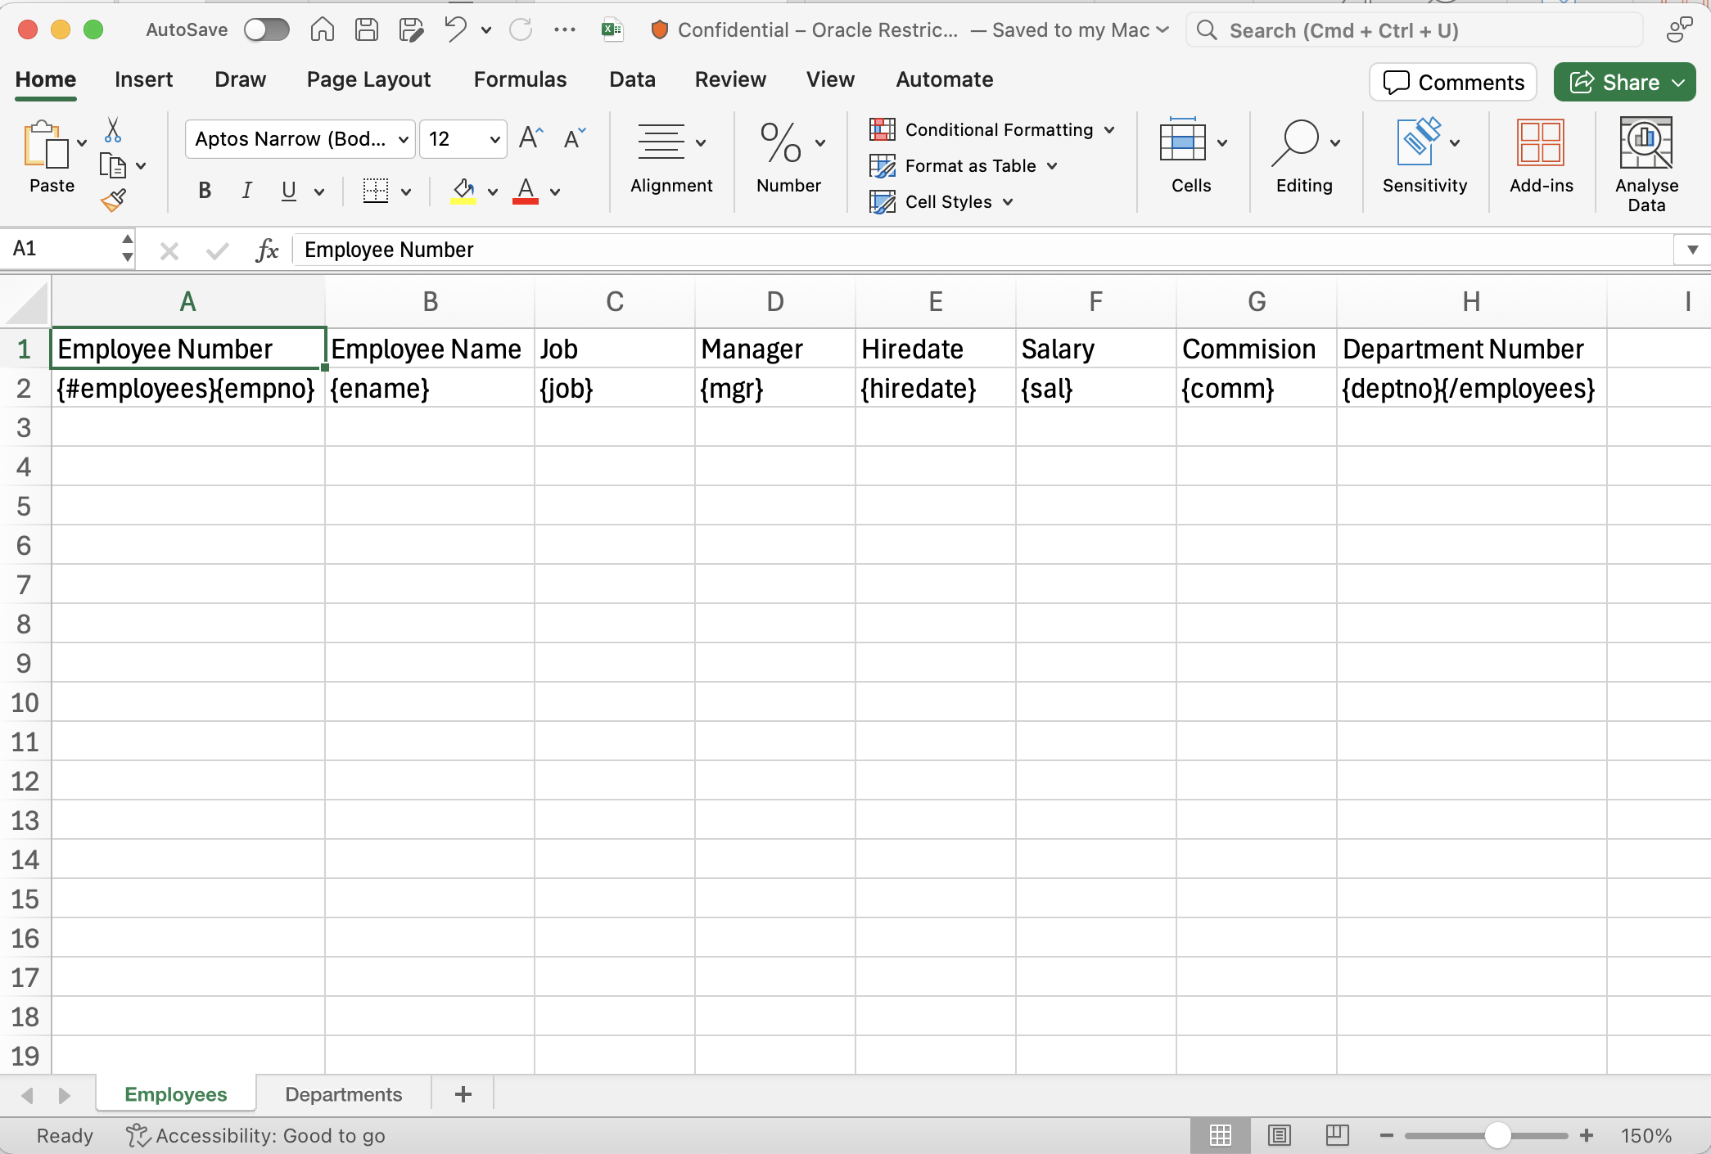Expand the formula bar chevron

(x=1692, y=250)
